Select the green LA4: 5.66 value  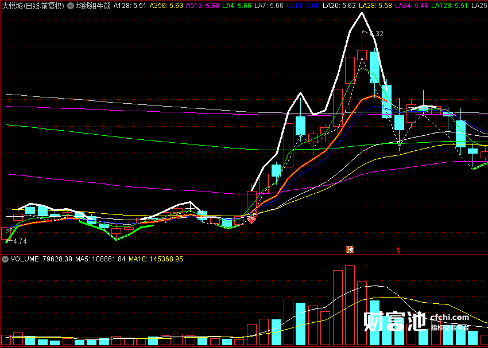[237, 6]
